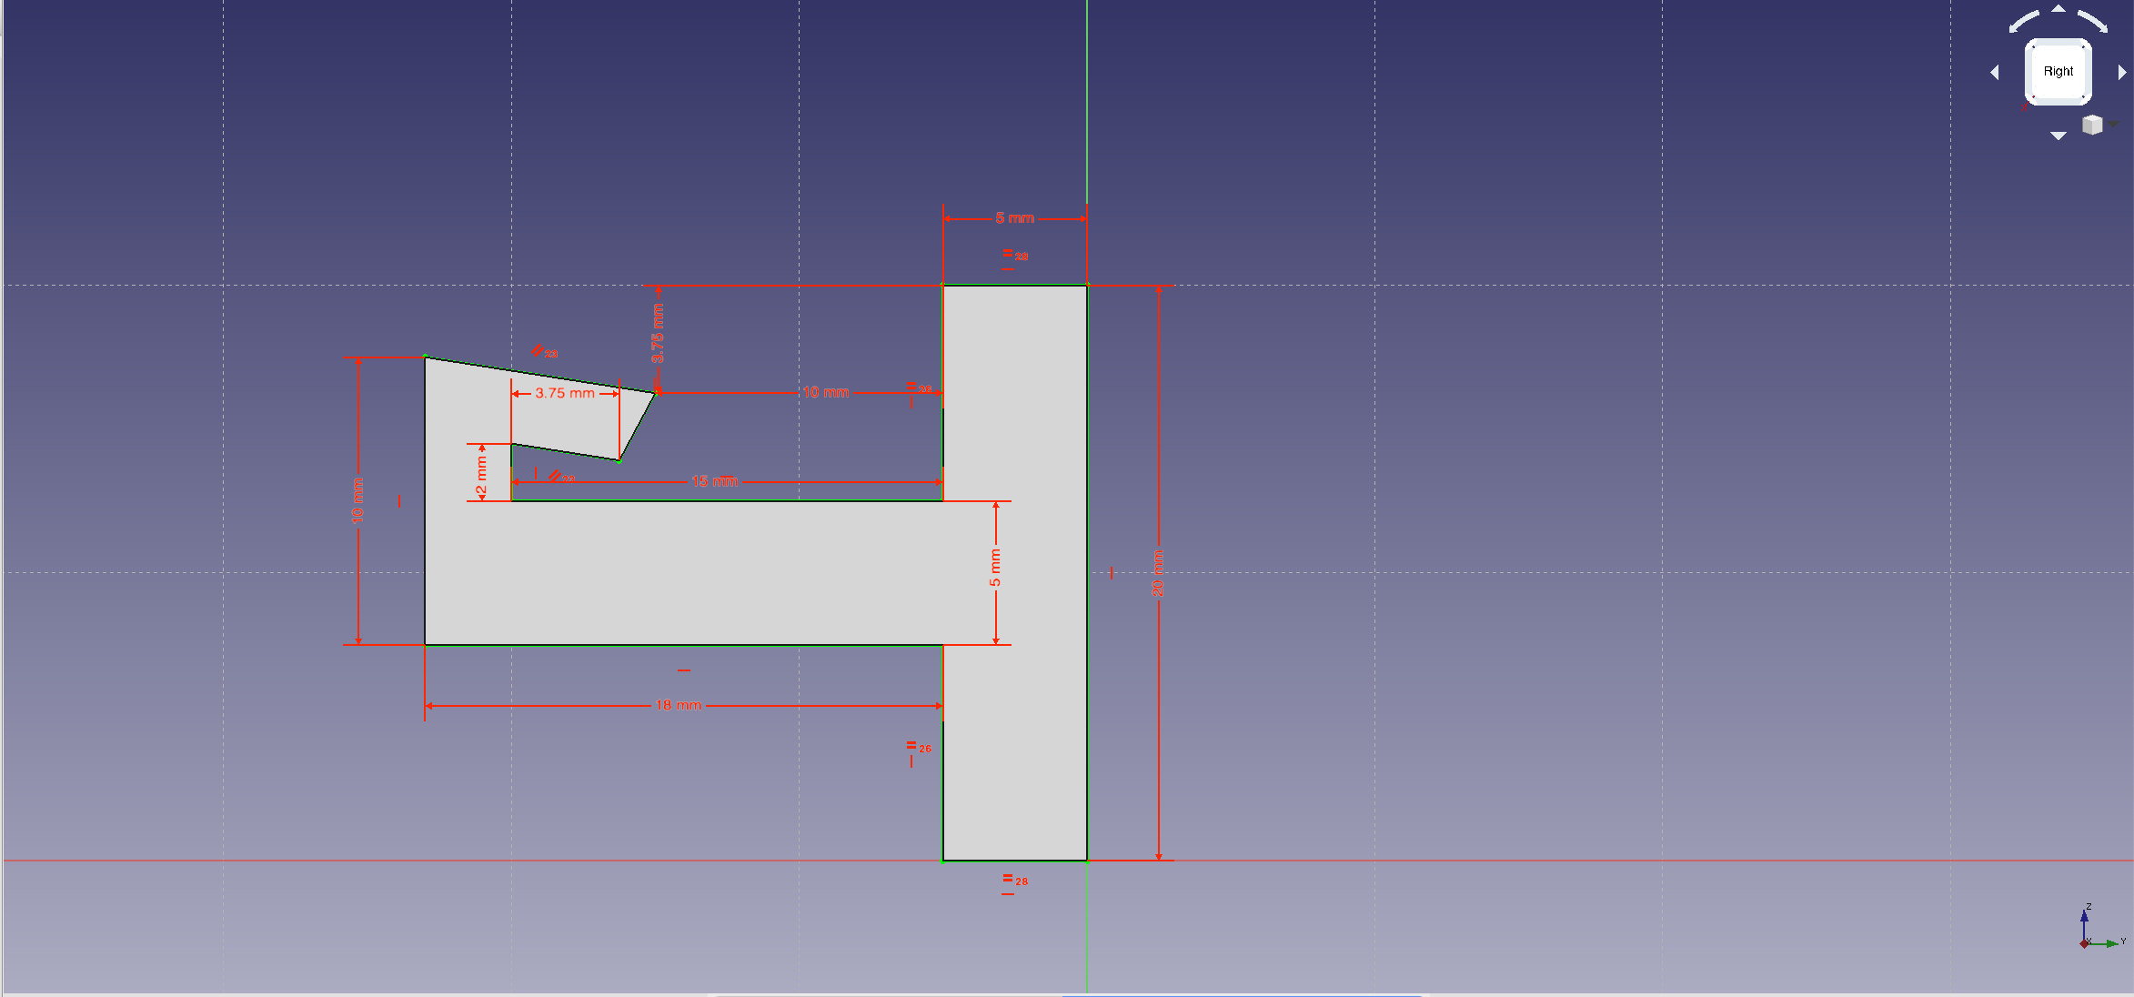2134x997 pixels.
Task: Select the horizontal 3.75 mm dimension label
Action: coord(565,393)
